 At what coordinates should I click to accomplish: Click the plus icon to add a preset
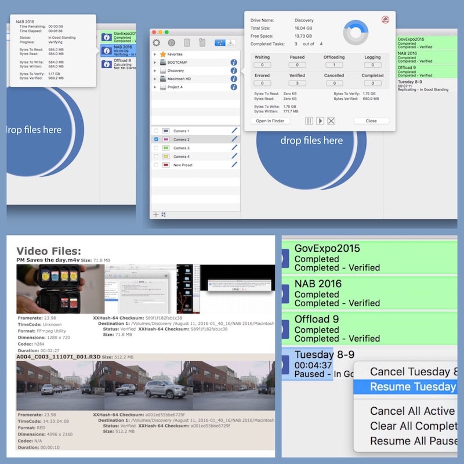pyautogui.click(x=155, y=215)
